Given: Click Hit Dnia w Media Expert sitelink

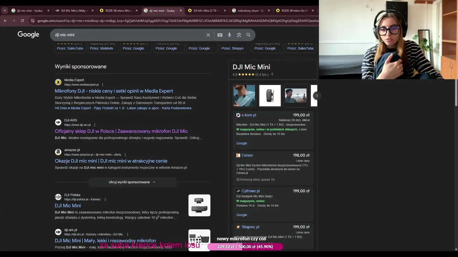Looking at the screenshot, I should coord(73,108).
